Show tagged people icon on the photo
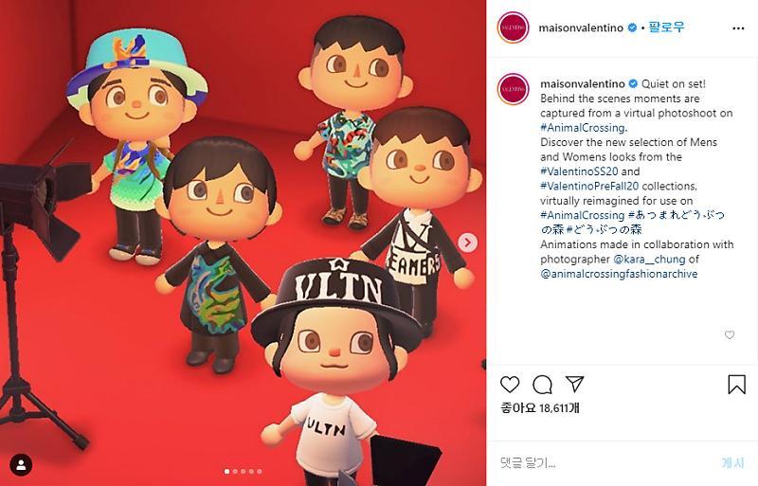 [x=21, y=465]
